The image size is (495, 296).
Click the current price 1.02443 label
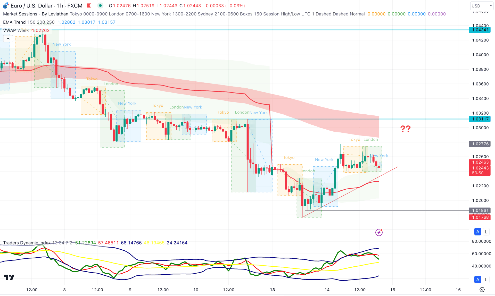click(x=480, y=168)
